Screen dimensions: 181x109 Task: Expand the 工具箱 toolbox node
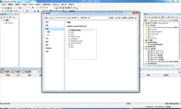(144, 40)
